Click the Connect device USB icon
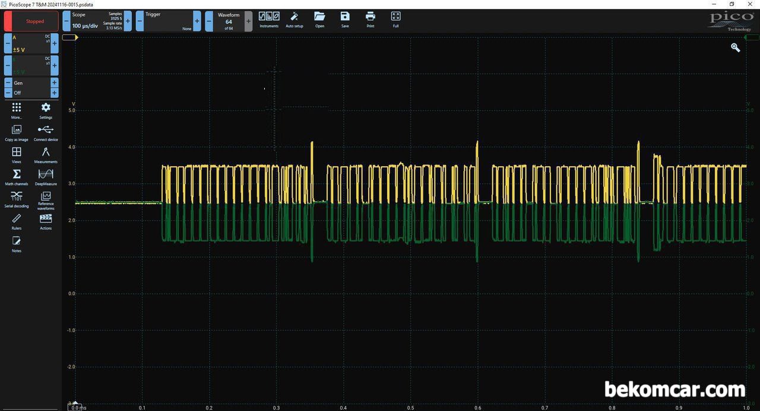760x411 pixels. click(46, 132)
